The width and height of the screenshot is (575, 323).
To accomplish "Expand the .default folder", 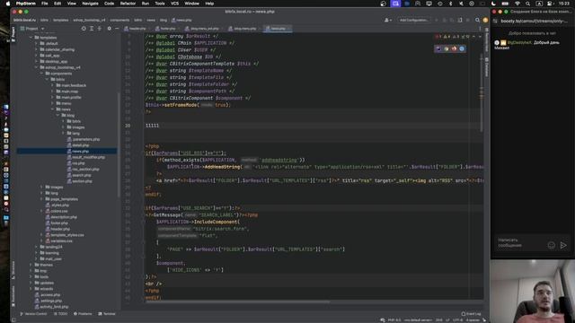I will 36,44.
